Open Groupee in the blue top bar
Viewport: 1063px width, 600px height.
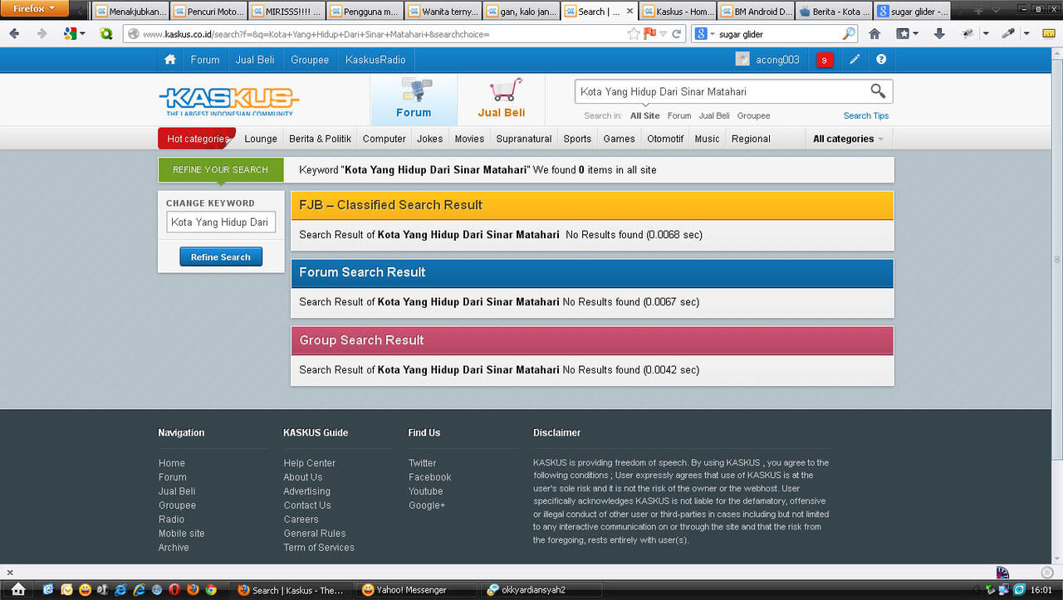(x=310, y=60)
